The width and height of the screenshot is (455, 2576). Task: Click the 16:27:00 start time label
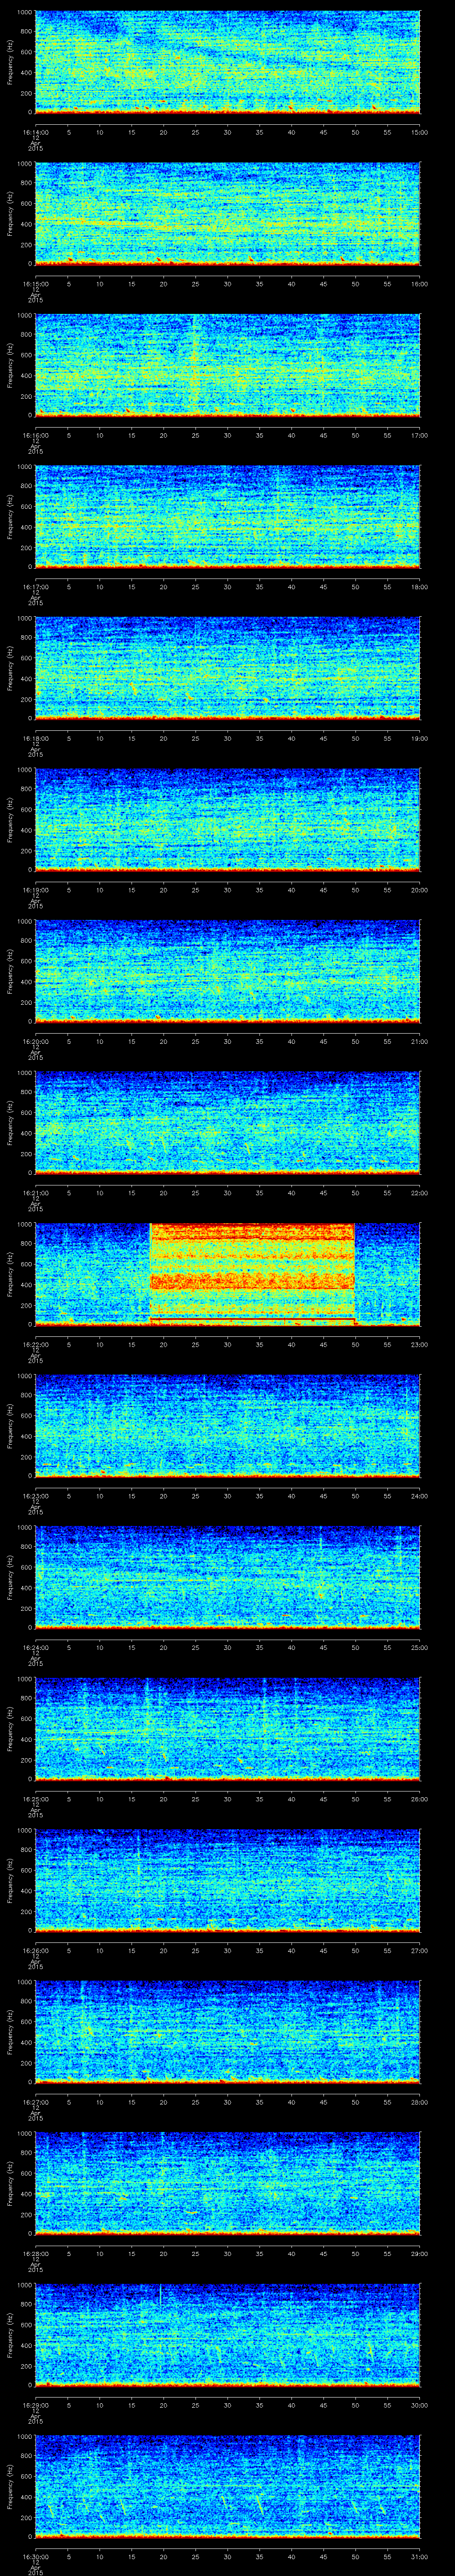coord(35,2101)
